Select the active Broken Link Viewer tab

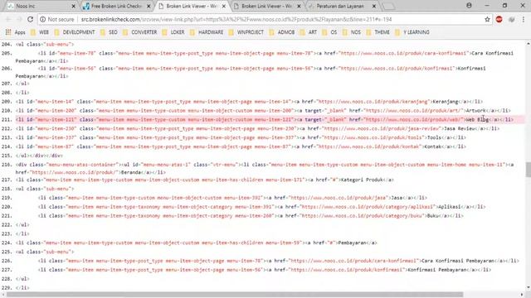coord(192,6)
